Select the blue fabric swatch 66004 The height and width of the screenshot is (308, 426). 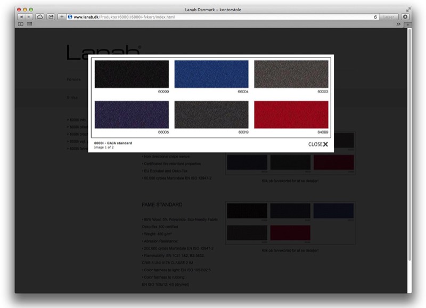211,74
